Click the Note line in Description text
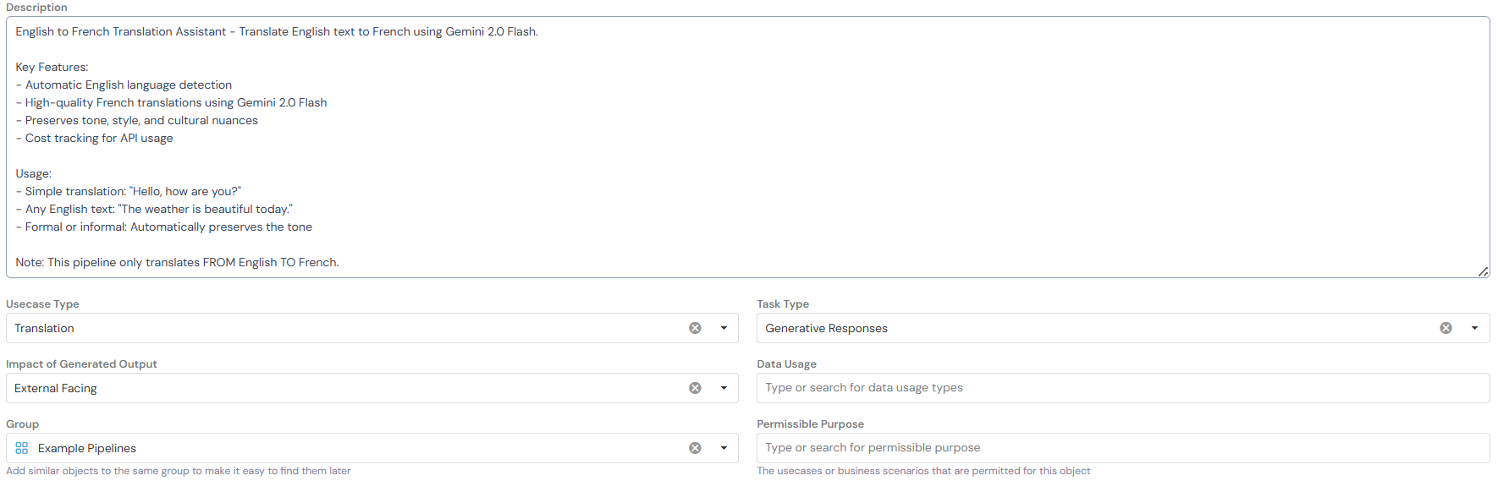The width and height of the screenshot is (1498, 481). pyautogui.click(x=177, y=263)
